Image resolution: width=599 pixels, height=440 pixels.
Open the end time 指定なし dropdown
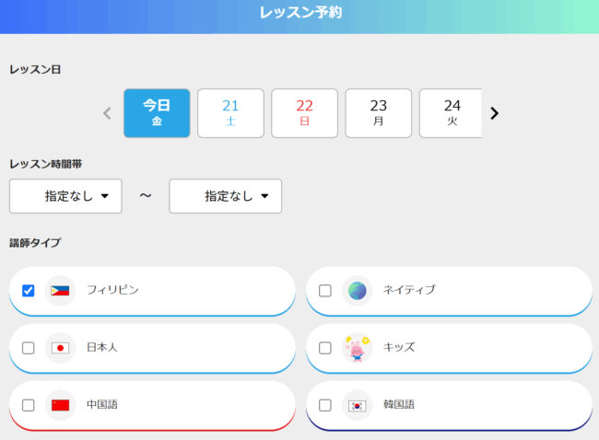coord(226,196)
